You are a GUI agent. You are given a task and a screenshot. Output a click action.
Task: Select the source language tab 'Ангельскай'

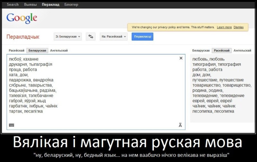click(59, 50)
